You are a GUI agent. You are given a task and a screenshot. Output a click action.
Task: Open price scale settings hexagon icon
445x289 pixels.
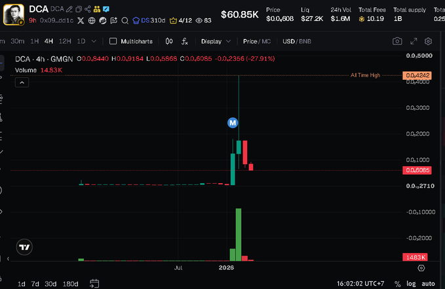(421, 268)
